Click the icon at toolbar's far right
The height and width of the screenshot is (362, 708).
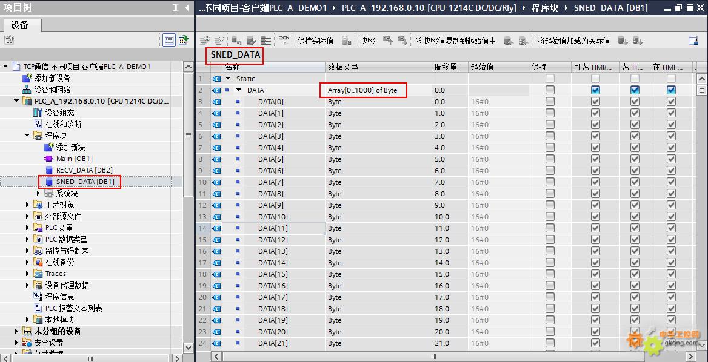pos(693,41)
